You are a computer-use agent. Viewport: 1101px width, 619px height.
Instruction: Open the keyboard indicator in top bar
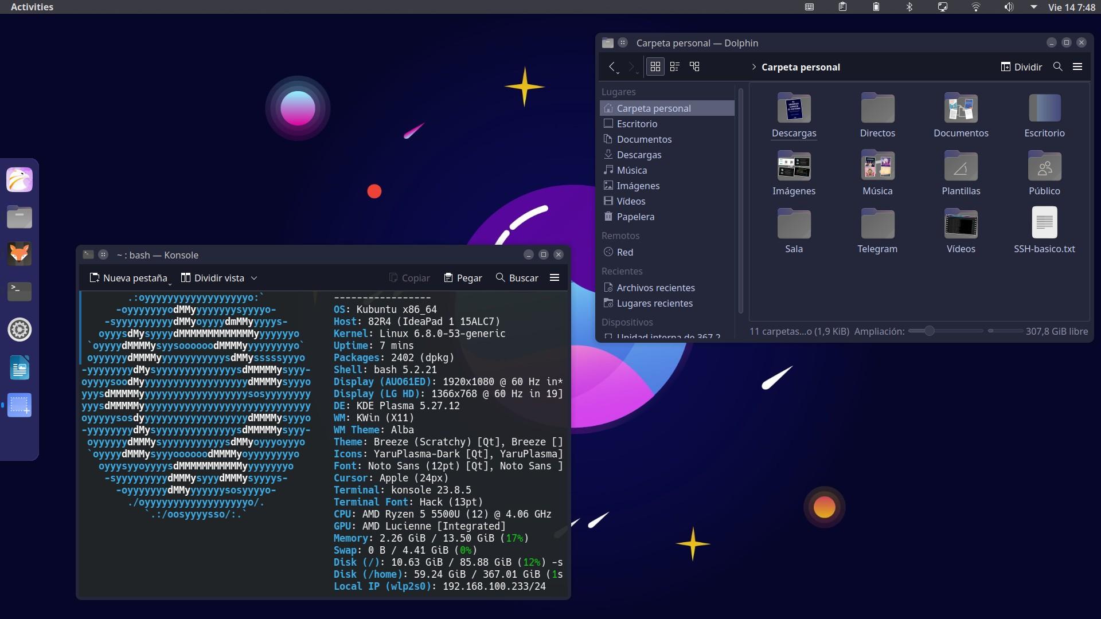tap(809, 7)
